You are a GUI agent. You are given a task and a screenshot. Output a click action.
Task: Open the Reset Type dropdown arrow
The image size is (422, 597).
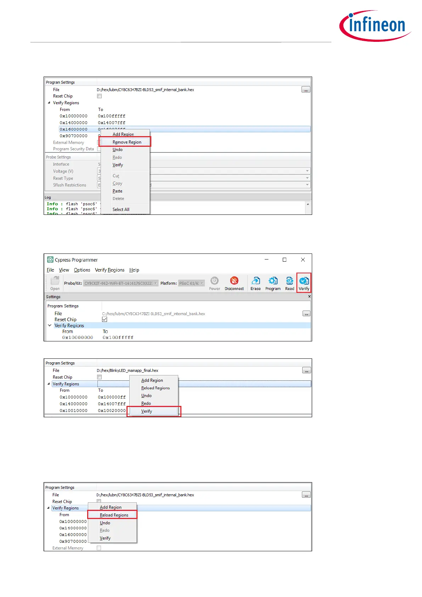[x=307, y=178]
